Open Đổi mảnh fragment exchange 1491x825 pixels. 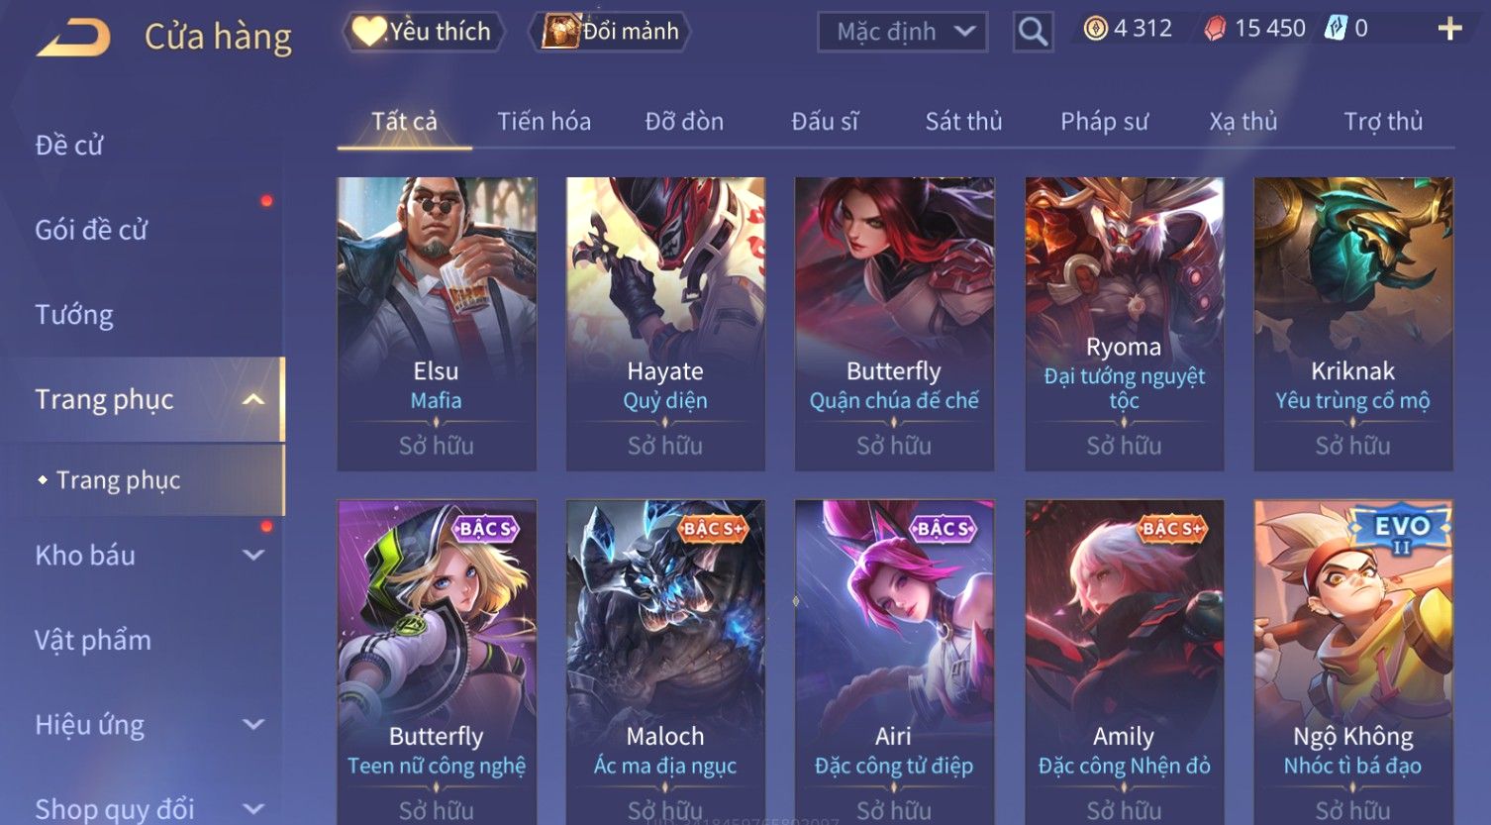point(610,32)
